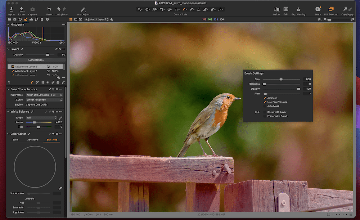Collapse the Histogram panel
Screen dimensions: 360x220
9,24
